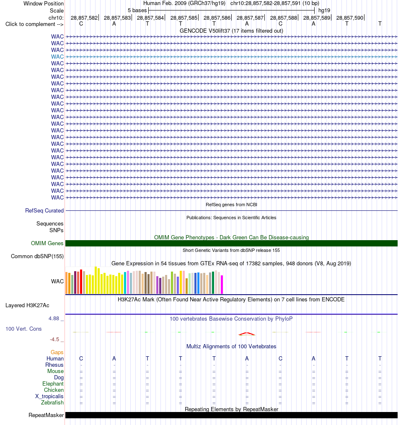Click the Scale label
Screen dimensions: 398x425
(57, 10)
